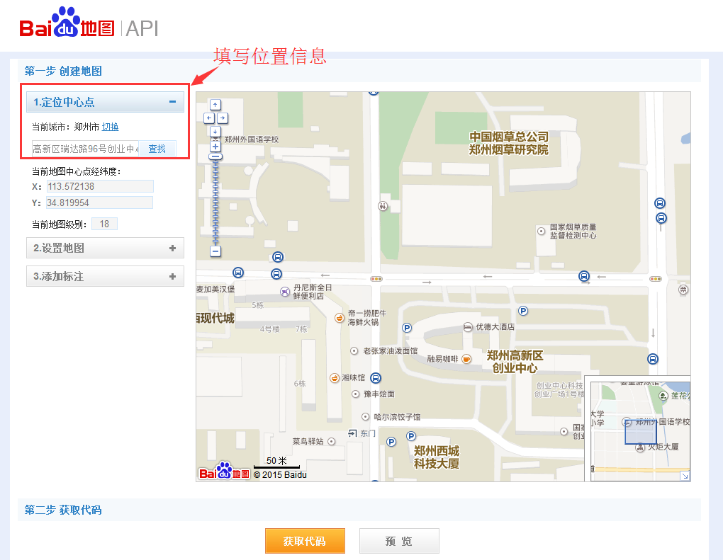The height and width of the screenshot is (560, 723).
Task: Click the map level field showing 18
Action: coord(105,224)
